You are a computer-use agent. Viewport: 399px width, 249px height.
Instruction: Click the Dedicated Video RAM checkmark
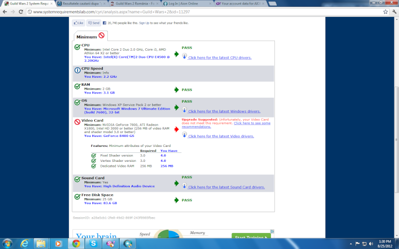coord(94,166)
